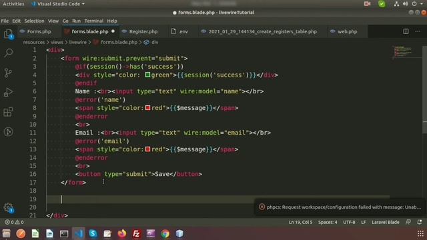Open the editor More Actions ellipsis

click(418, 31)
